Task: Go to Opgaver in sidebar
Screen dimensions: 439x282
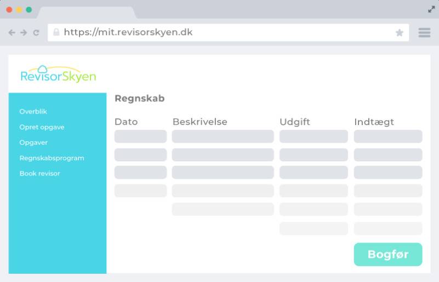Action: (x=33, y=142)
